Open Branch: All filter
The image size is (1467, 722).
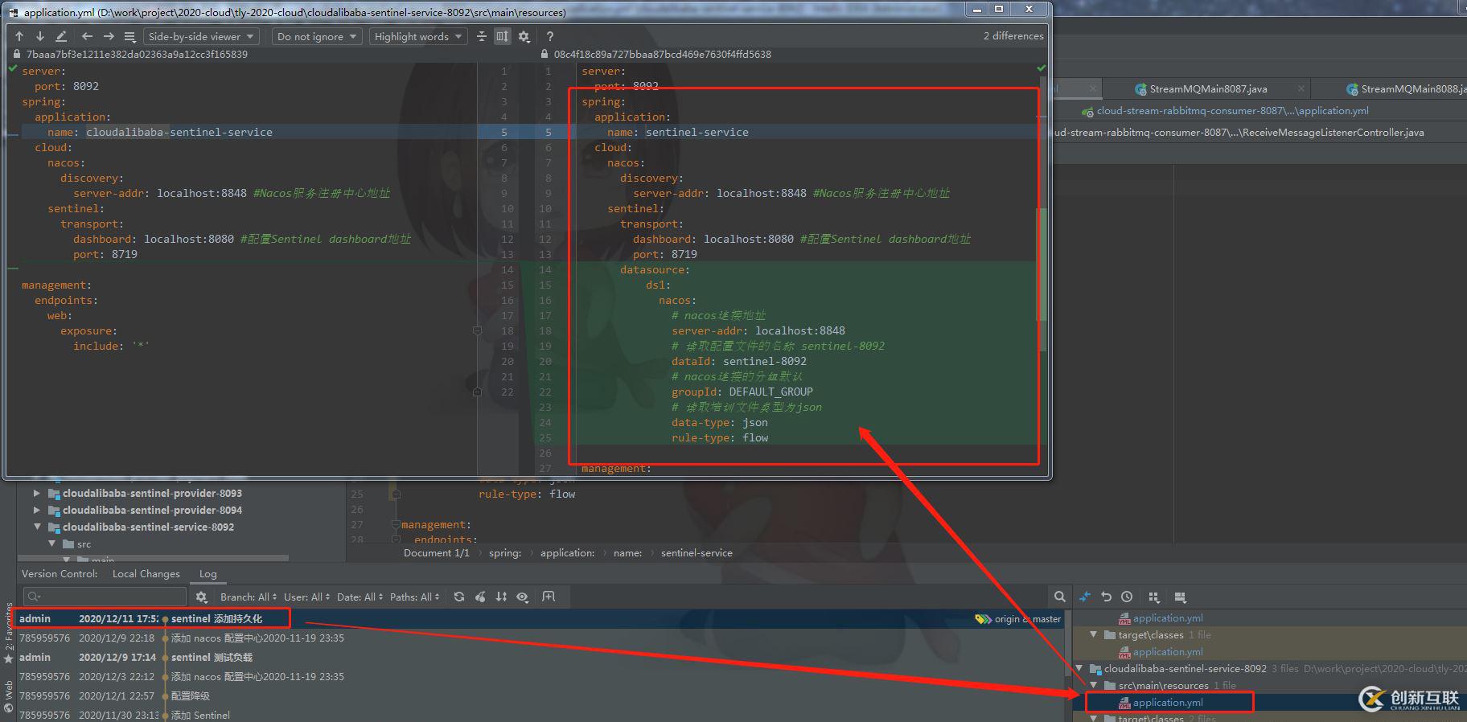click(x=248, y=597)
